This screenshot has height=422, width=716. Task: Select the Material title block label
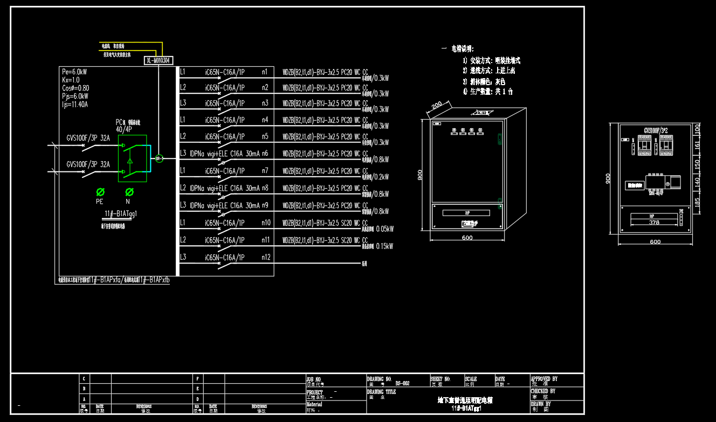coord(314,404)
